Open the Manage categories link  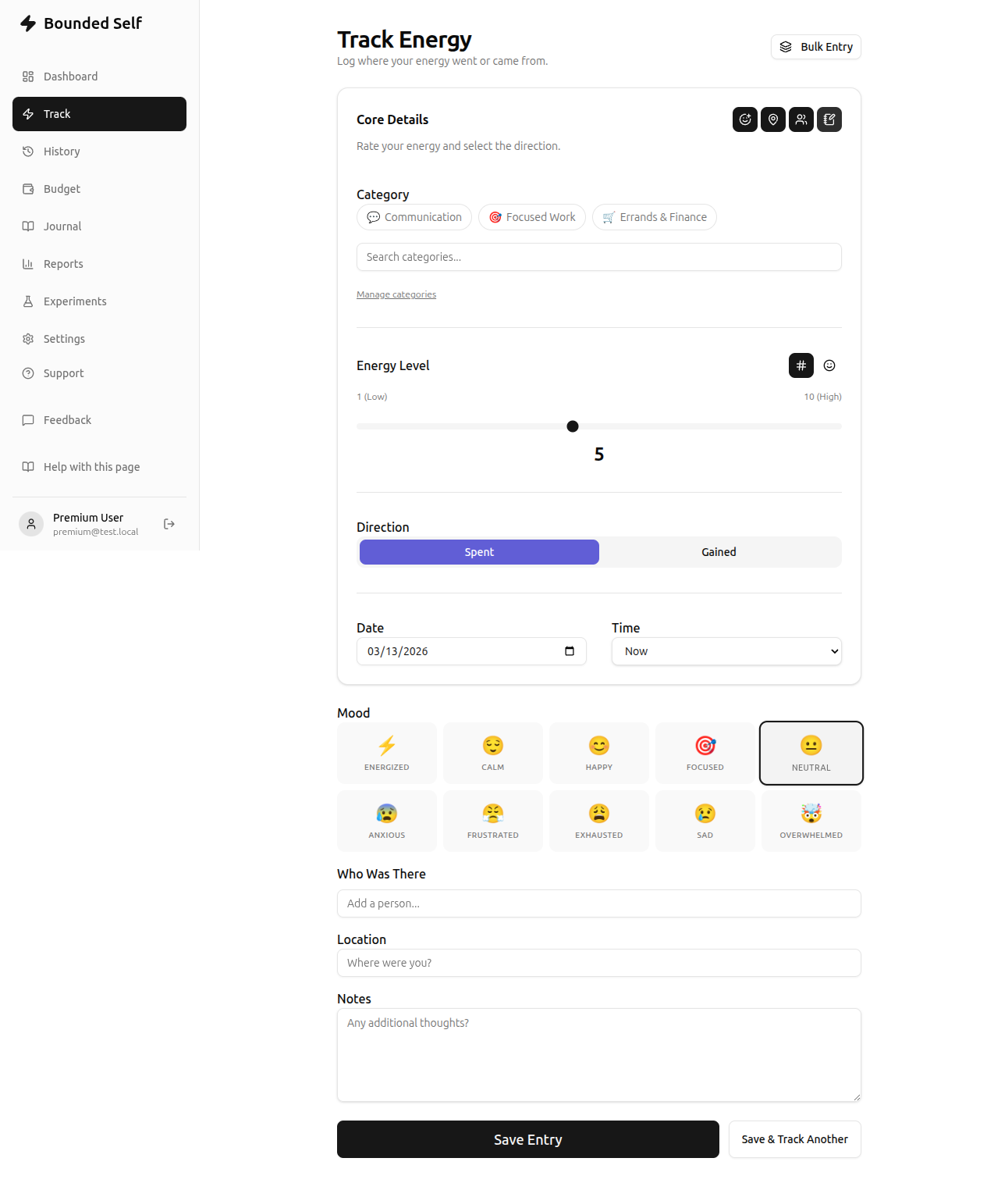396,294
